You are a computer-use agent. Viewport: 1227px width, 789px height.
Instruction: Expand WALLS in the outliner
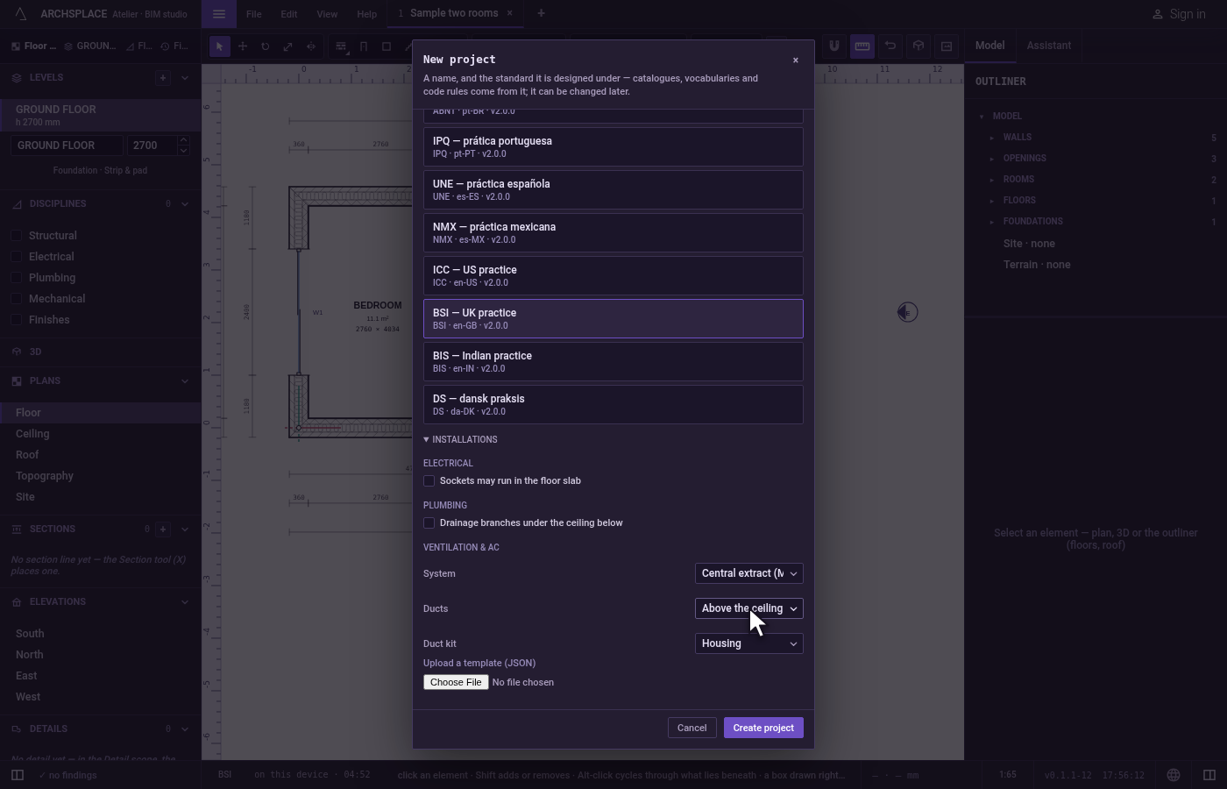[992, 138]
